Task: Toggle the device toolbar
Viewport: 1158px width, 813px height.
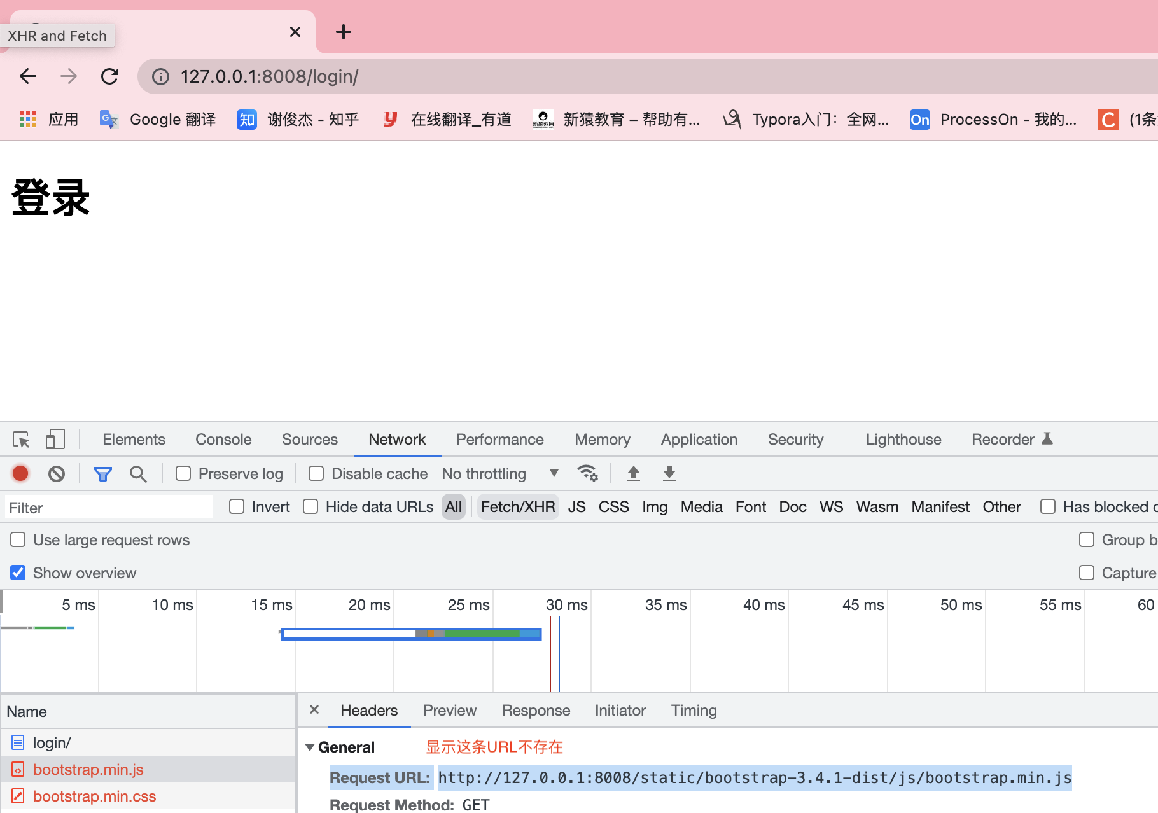Action: (x=55, y=440)
